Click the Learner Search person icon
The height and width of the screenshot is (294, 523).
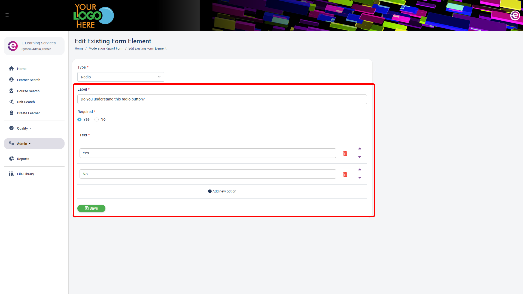click(11, 80)
